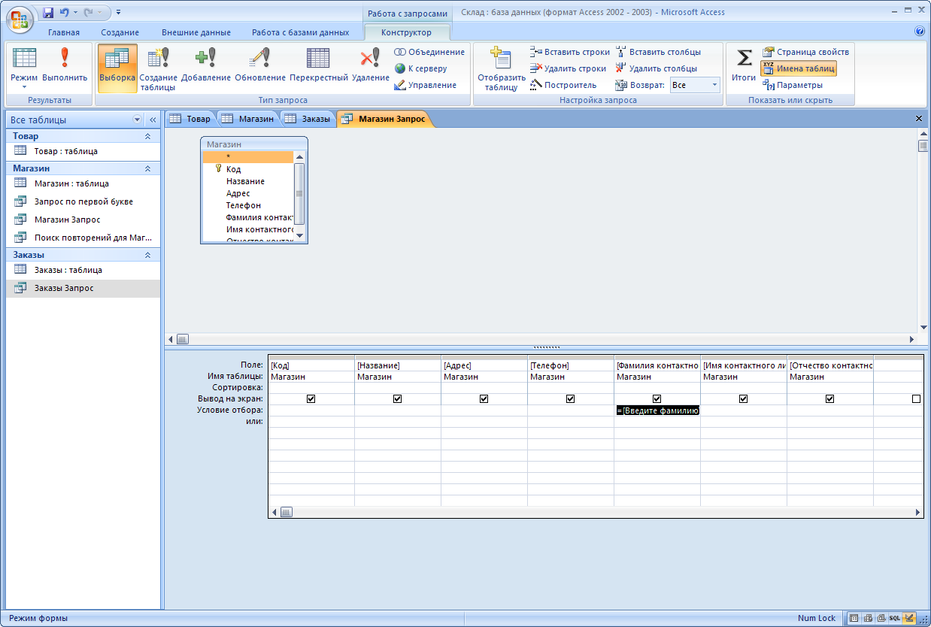Open quick access toolbar customize dropdown
The image size is (931, 627).
tap(119, 13)
